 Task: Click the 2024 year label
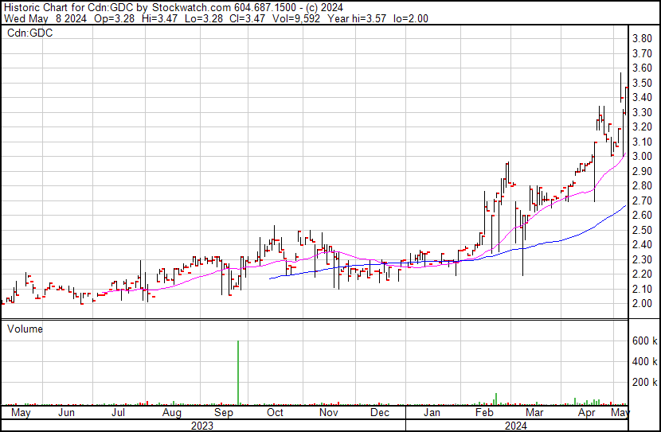(516, 426)
